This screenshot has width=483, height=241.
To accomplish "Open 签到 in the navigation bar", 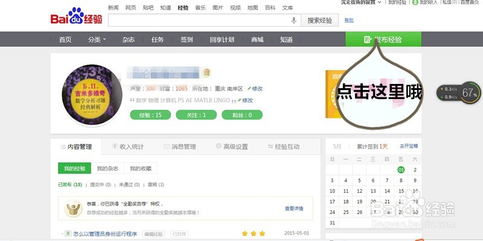I will click(x=187, y=39).
